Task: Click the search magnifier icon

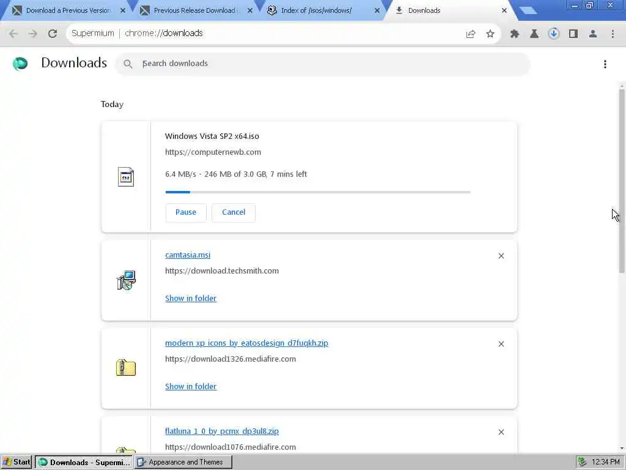Action: pyautogui.click(x=128, y=64)
